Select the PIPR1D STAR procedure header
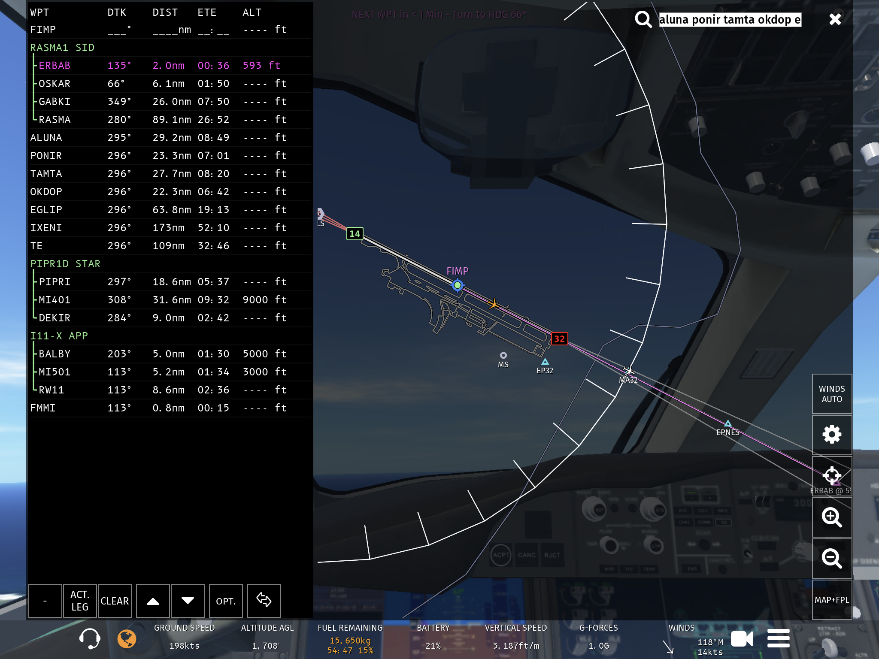This screenshot has width=879, height=659. pos(65,264)
